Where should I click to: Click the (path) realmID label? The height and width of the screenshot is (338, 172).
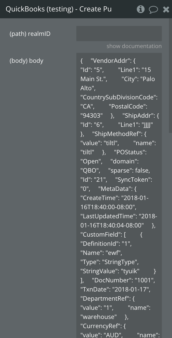coord(30,34)
